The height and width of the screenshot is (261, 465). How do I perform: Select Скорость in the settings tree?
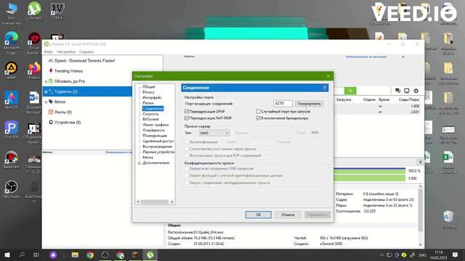pos(150,114)
